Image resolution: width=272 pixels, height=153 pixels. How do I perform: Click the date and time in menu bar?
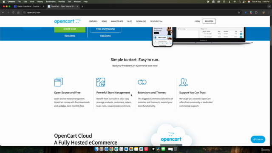pyautogui.click(x=261, y=2)
